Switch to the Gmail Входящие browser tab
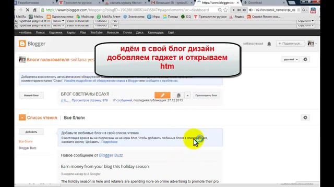Screen dimensions: 334x187 tap(172, 3)
